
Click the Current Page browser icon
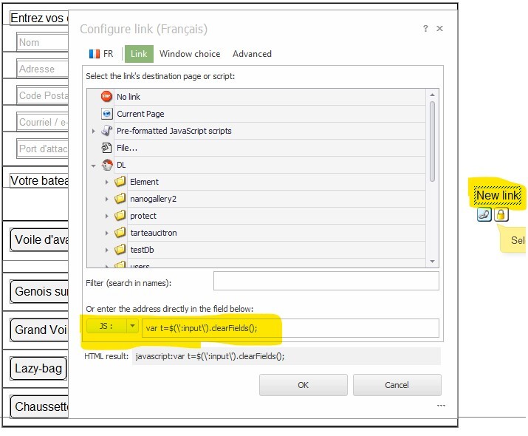pos(107,114)
